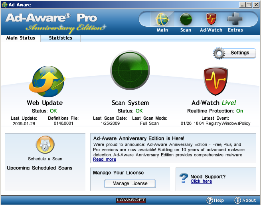Minimize the Ad-Aware window
The width and height of the screenshot is (261, 205).
pos(242,5)
